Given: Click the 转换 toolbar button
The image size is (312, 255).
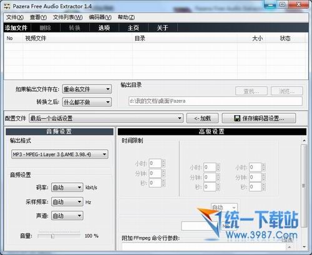Looking at the screenshot, I should 75,27.
